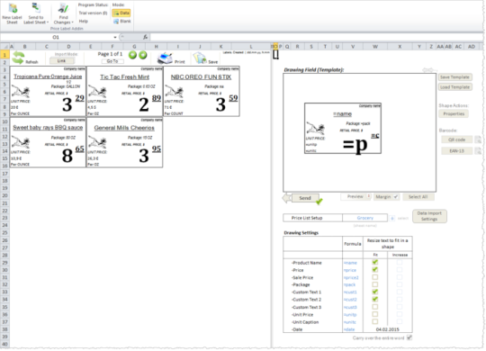The image size is (486, 351).
Task: Click the Select All button
Action: [x=418, y=197]
